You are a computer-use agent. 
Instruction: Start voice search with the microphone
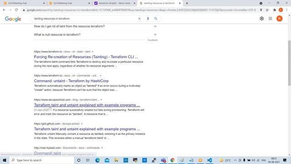[x=148, y=19]
